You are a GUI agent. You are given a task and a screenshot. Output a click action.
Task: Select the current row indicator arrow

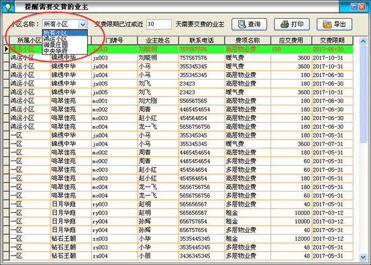[x=6, y=49]
